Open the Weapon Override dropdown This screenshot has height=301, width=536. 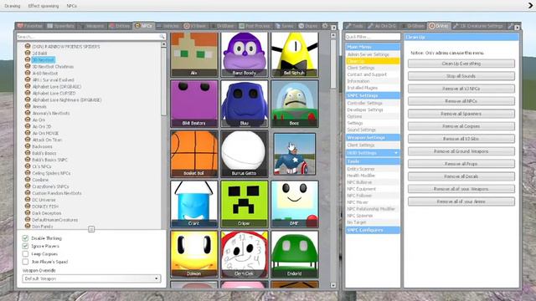coord(91,278)
